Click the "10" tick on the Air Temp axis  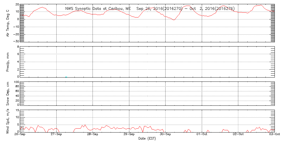tap(17, 12)
